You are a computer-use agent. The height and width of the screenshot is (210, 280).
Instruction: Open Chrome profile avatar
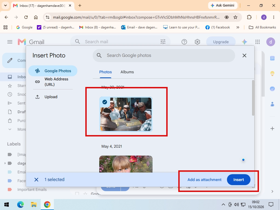[264, 17]
